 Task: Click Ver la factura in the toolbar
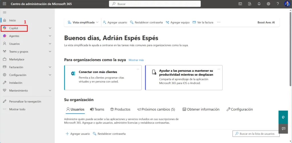tap(203, 22)
